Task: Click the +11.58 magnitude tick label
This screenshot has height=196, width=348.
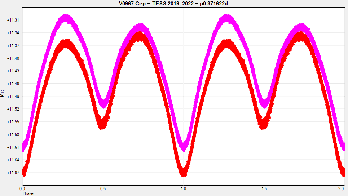Action: pyautogui.click(x=13, y=134)
